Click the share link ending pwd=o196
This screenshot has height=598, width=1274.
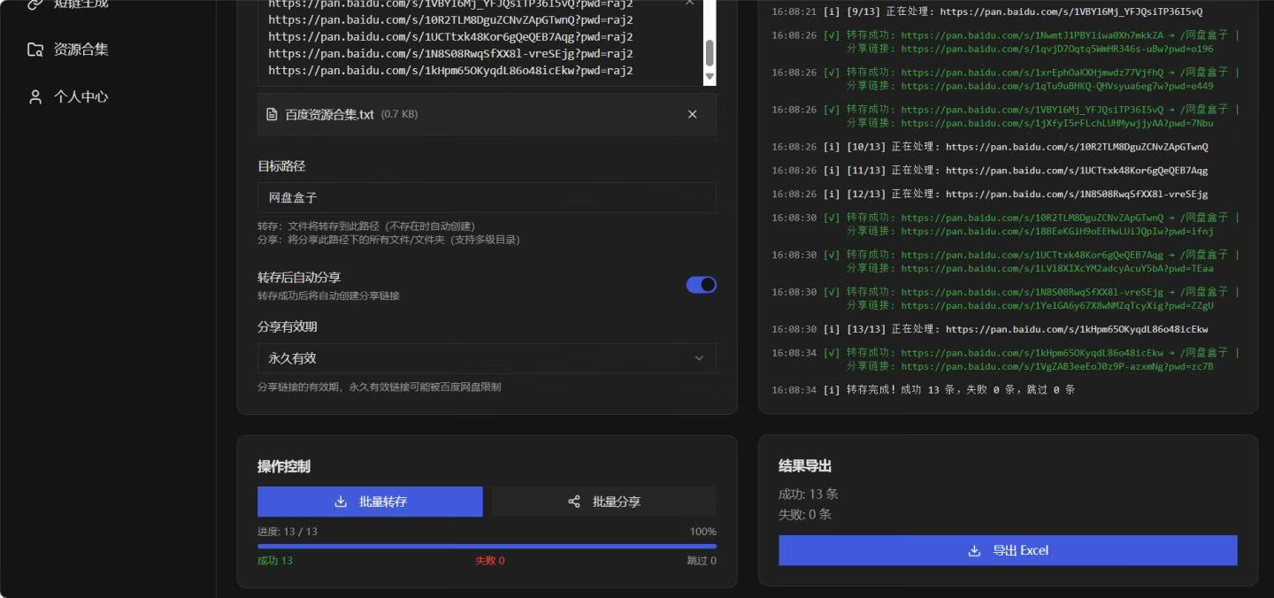(1057, 49)
